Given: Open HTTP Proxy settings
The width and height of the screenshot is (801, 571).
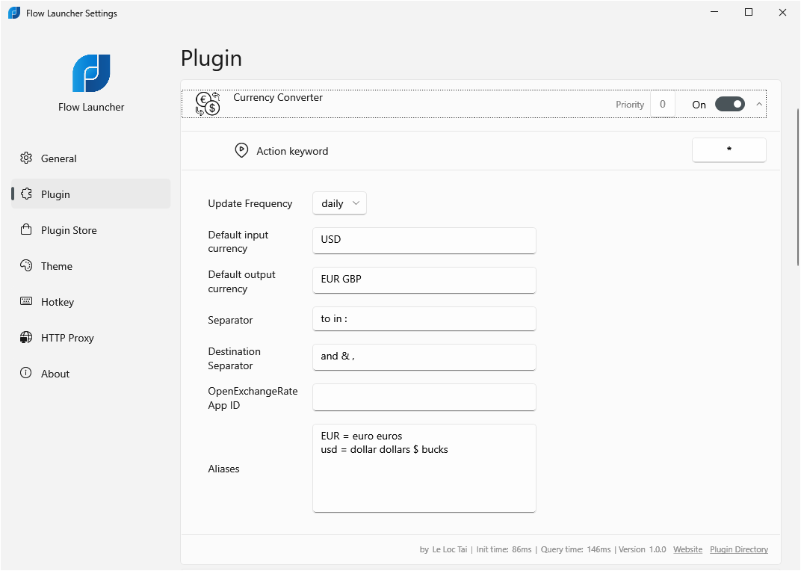Looking at the screenshot, I should [91, 337].
